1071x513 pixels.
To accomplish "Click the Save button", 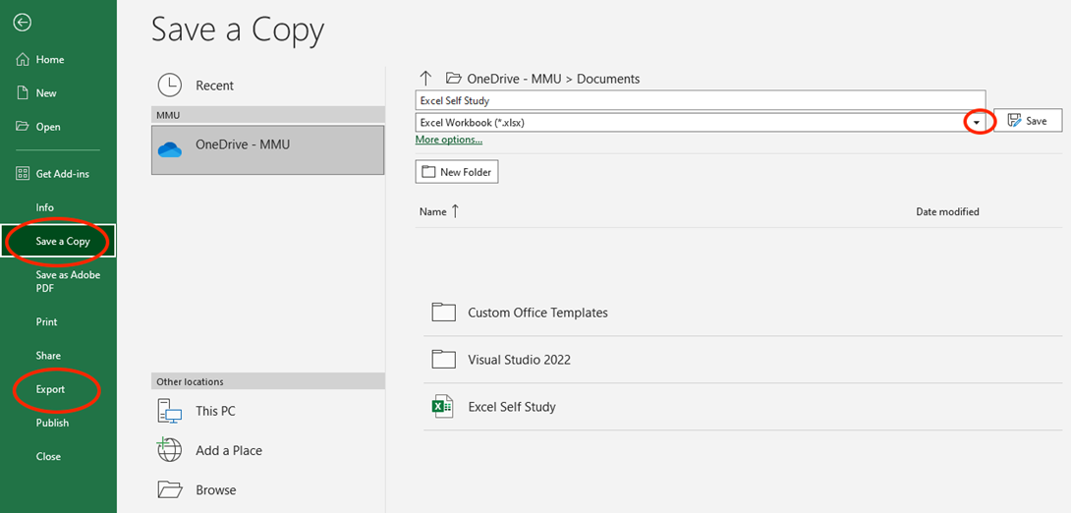I will 1028,120.
